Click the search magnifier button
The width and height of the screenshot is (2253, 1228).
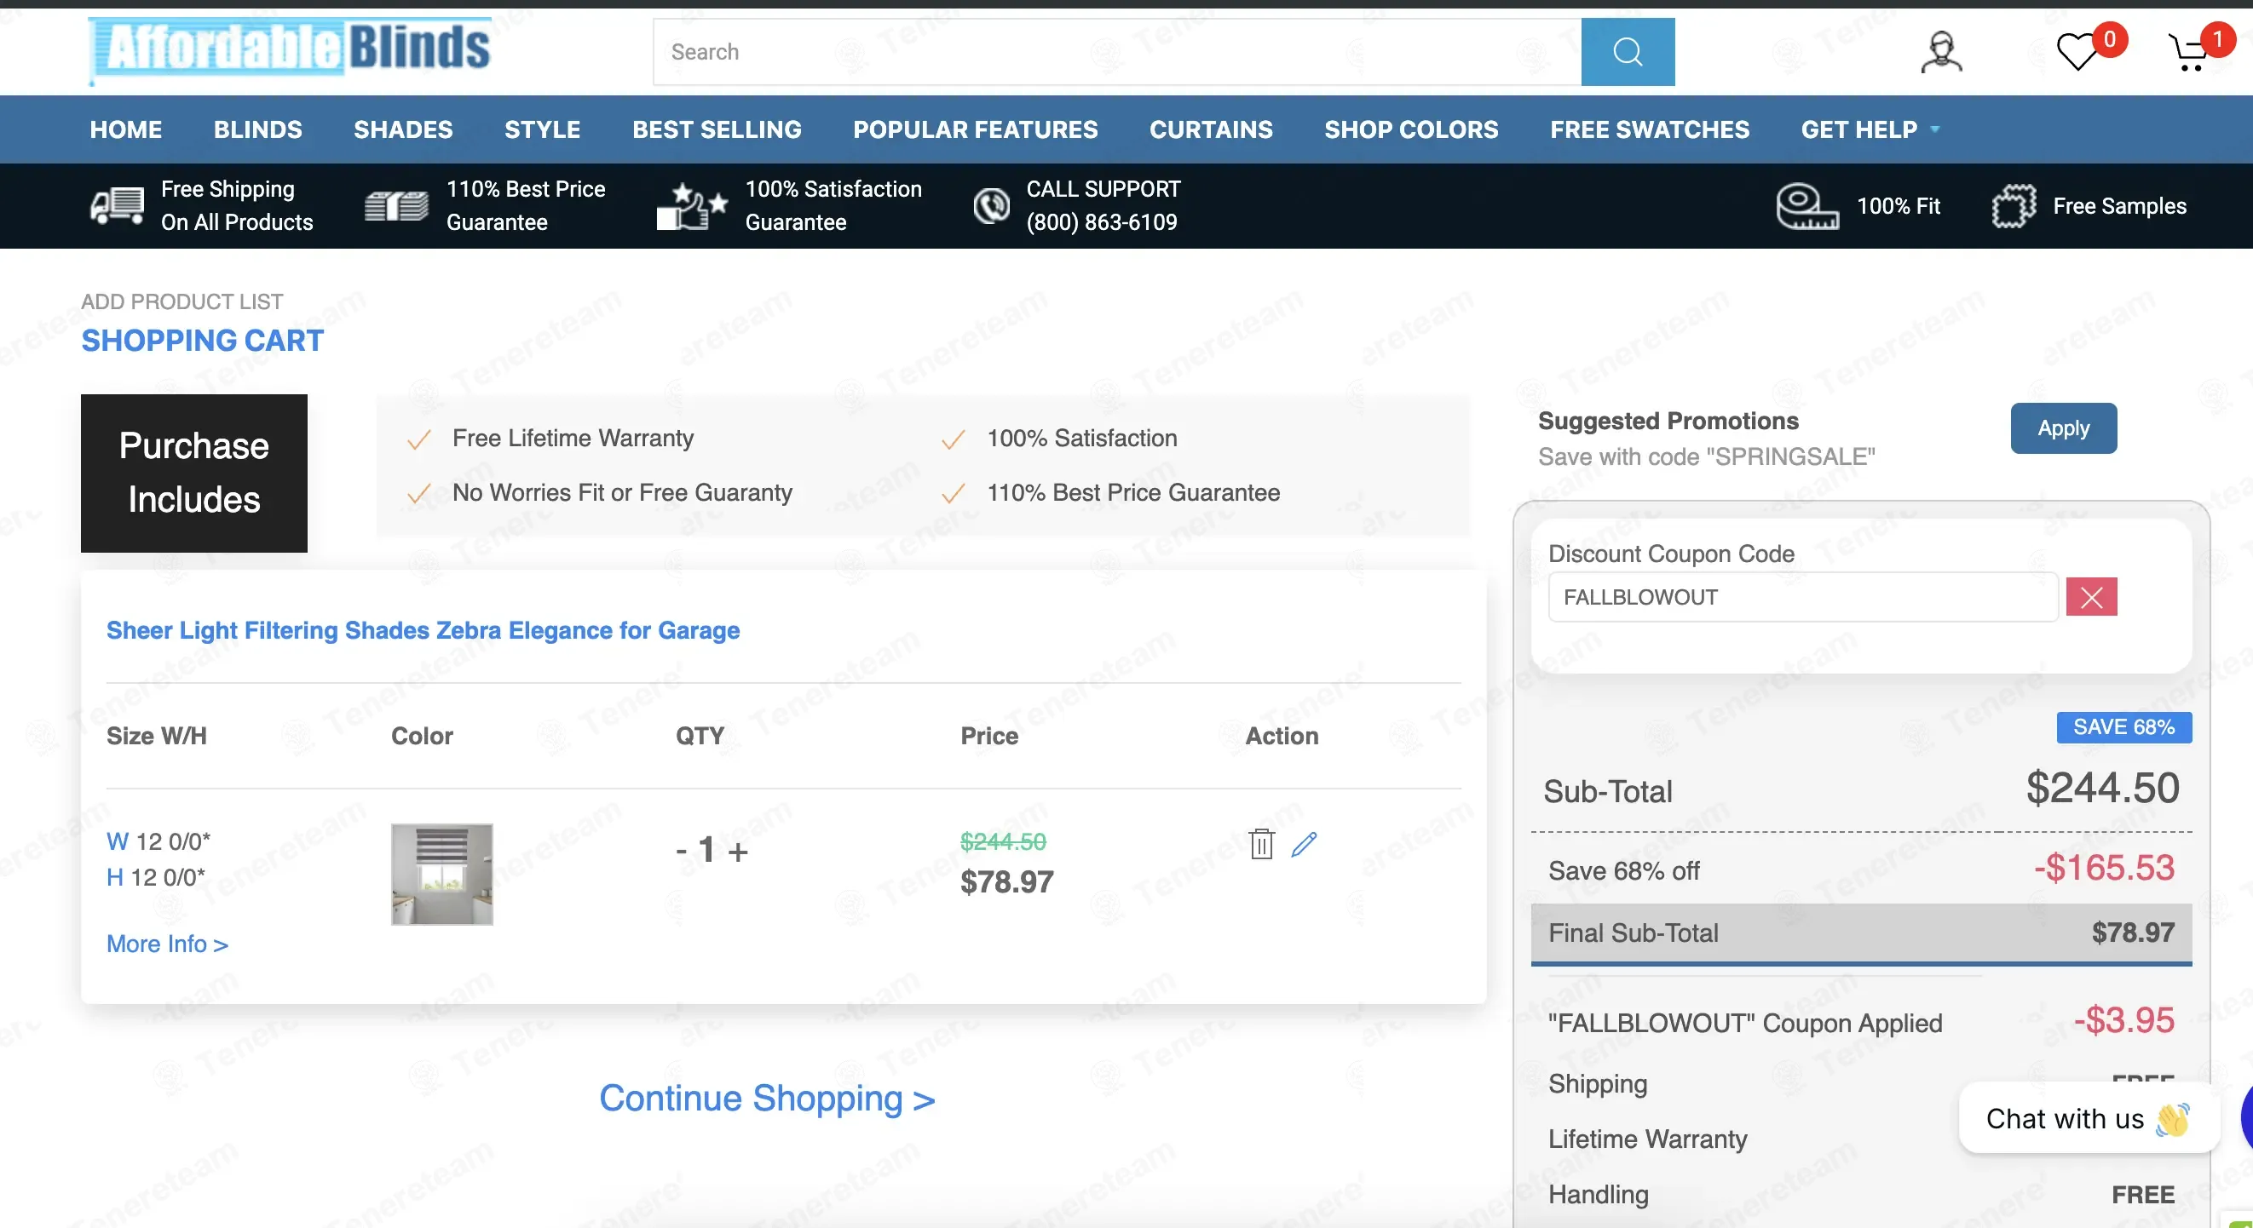pos(1628,52)
